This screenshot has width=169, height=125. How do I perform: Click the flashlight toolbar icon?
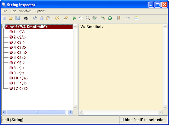(x=66, y=18)
